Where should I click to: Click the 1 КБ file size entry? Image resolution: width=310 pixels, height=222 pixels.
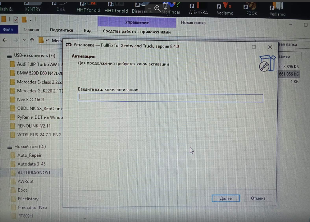click(294, 82)
